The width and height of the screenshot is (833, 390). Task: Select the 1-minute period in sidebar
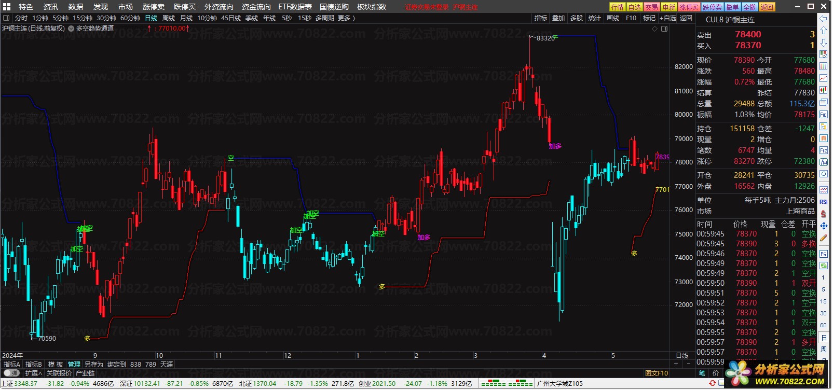pos(823,277)
